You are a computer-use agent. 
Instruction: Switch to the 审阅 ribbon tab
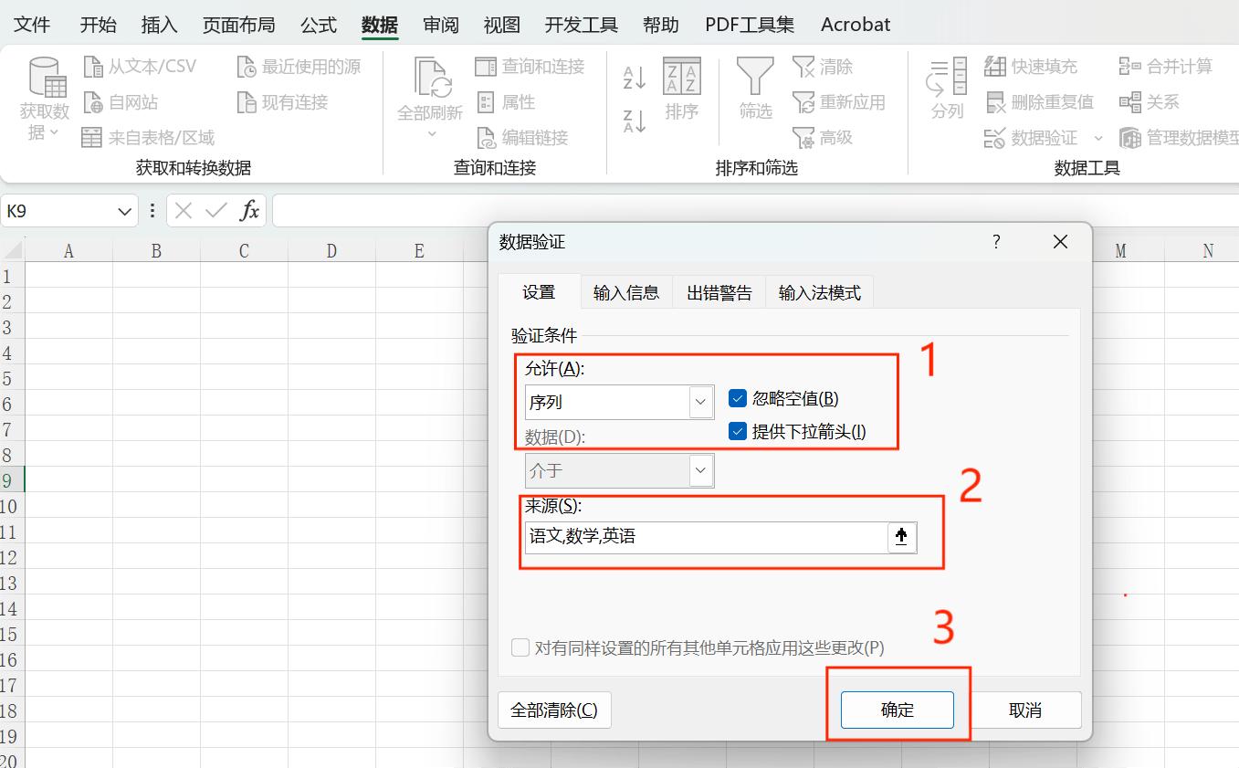(441, 25)
